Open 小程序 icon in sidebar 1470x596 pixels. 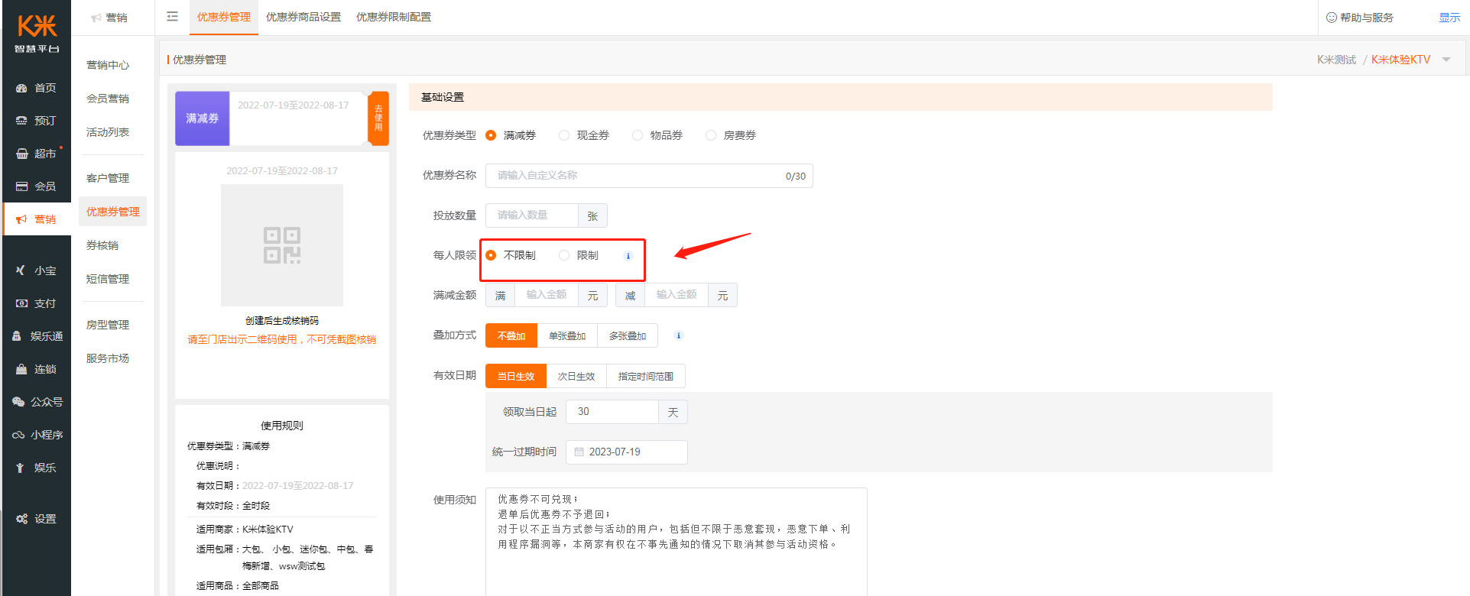point(18,435)
